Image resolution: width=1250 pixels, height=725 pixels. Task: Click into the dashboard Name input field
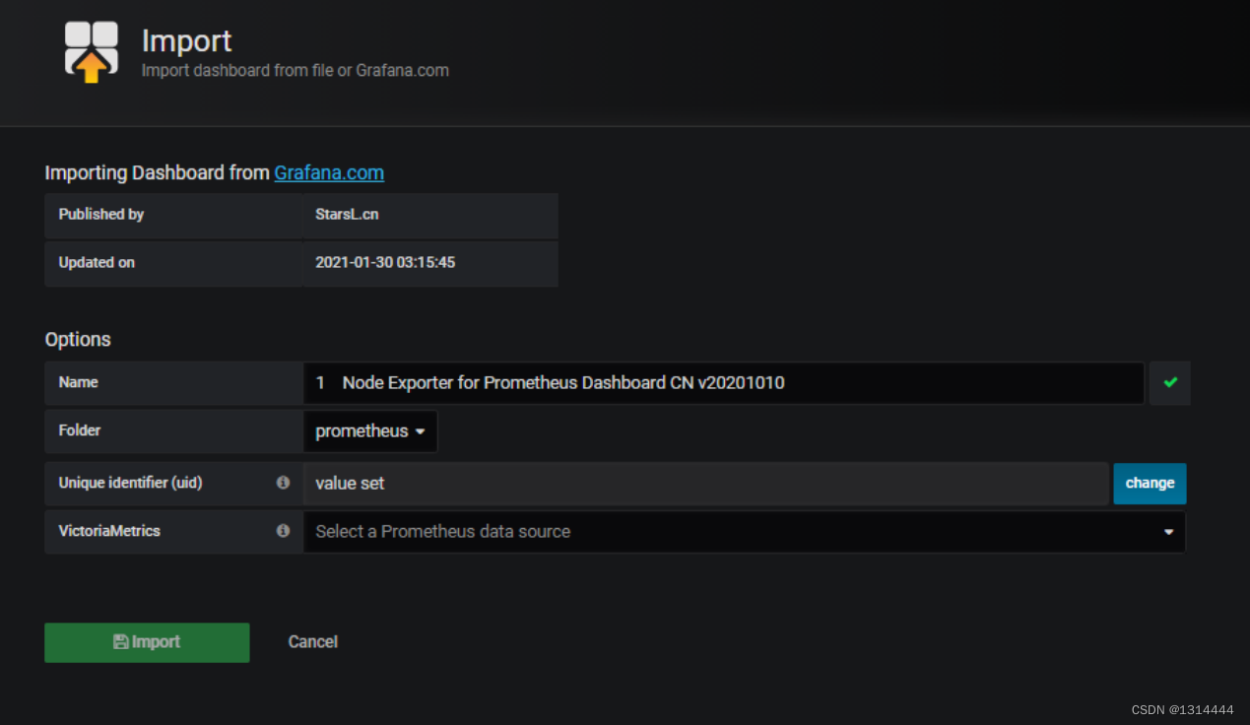[724, 383]
